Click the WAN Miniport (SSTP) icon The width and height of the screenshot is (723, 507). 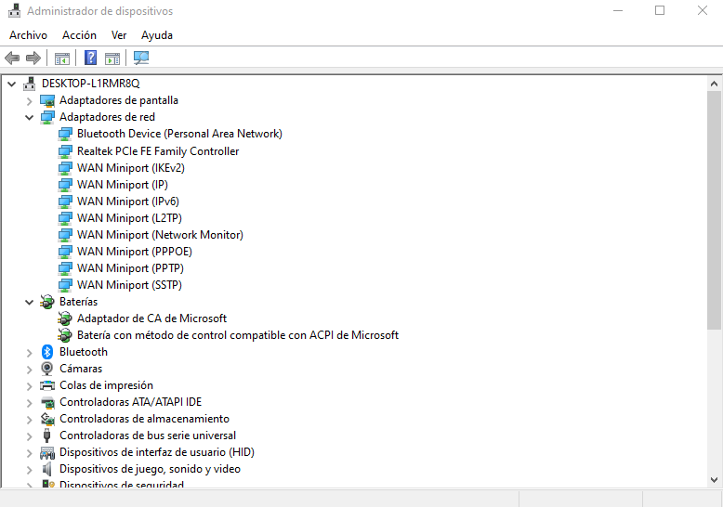point(65,285)
